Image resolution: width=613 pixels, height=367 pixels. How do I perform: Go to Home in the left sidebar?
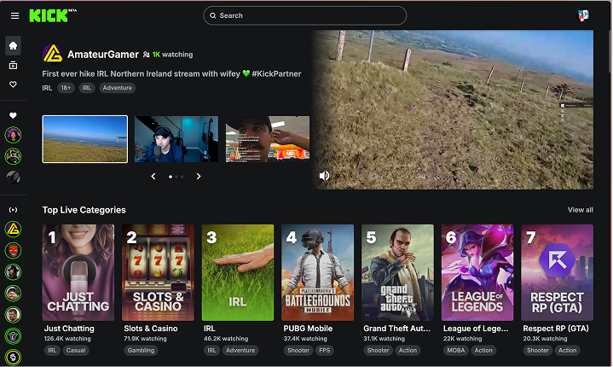pyautogui.click(x=13, y=46)
